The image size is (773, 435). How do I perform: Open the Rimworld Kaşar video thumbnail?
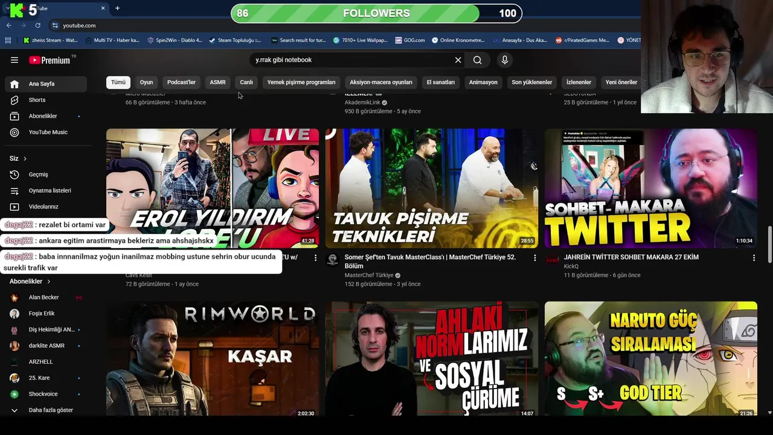pyautogui.click(x=213, y=359)
